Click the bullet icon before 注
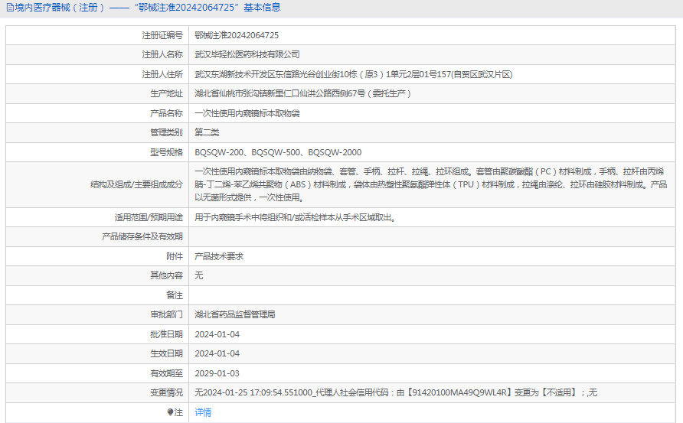The width and height of the screenshot is (683, 423). tap(170, 412)
